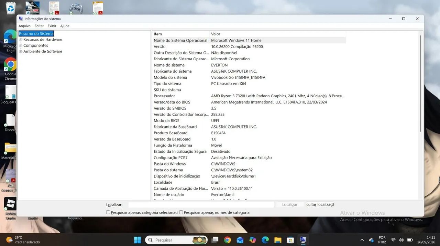The height and width of the screenshot is (246, 440).
Task: Enable Pesquisar apenas categoria selecionada checkbox
Action: click(x=108, y=212)
